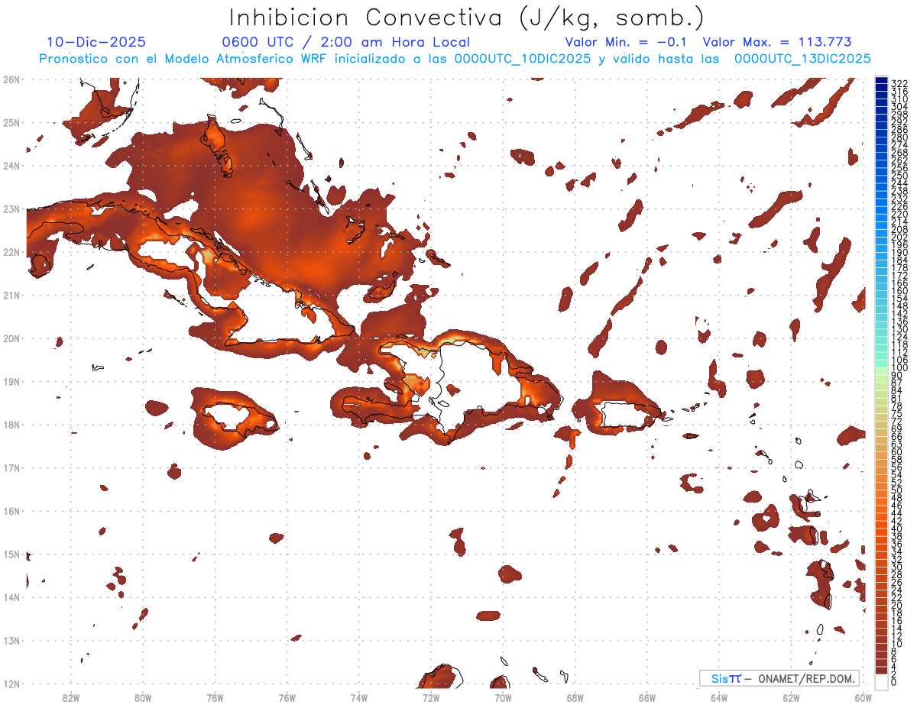Click the forecast end time '0000UTC_13DIC2025'
Viewport: 917px width, 708px height.
802,59
